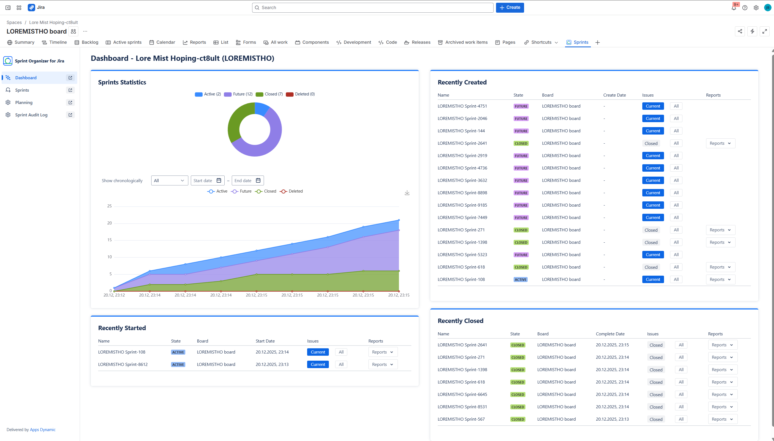Open Dashboard in new window icon

tap(70, 78)
